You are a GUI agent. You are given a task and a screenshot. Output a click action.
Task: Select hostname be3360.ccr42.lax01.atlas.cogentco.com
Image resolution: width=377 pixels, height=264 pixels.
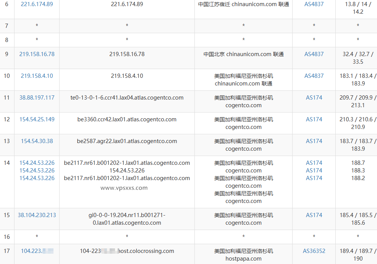click(127, 119)
